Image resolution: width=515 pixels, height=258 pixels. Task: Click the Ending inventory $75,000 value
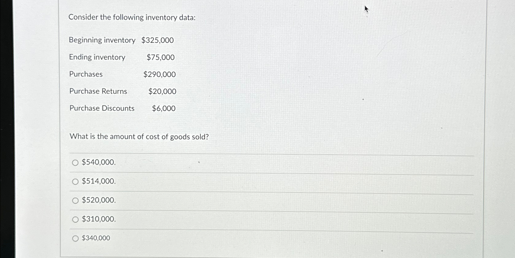pos(160,57)
